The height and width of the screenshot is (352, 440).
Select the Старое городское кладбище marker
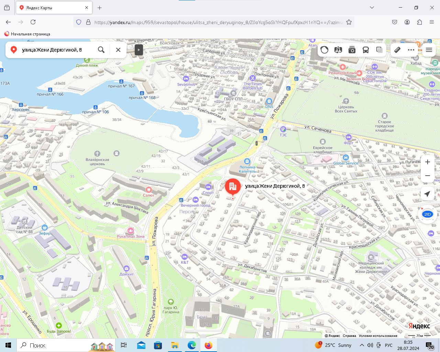click(385, 116)
